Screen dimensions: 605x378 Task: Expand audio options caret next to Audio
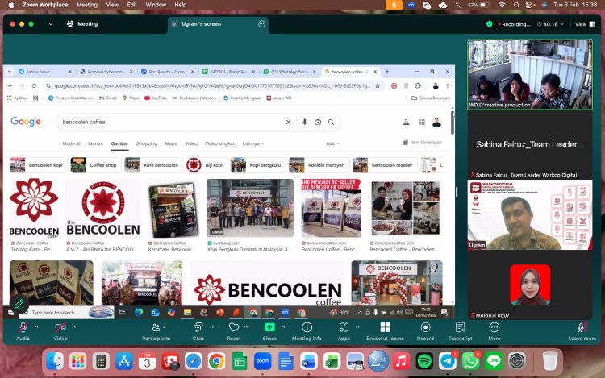click(x=36, y=326)
